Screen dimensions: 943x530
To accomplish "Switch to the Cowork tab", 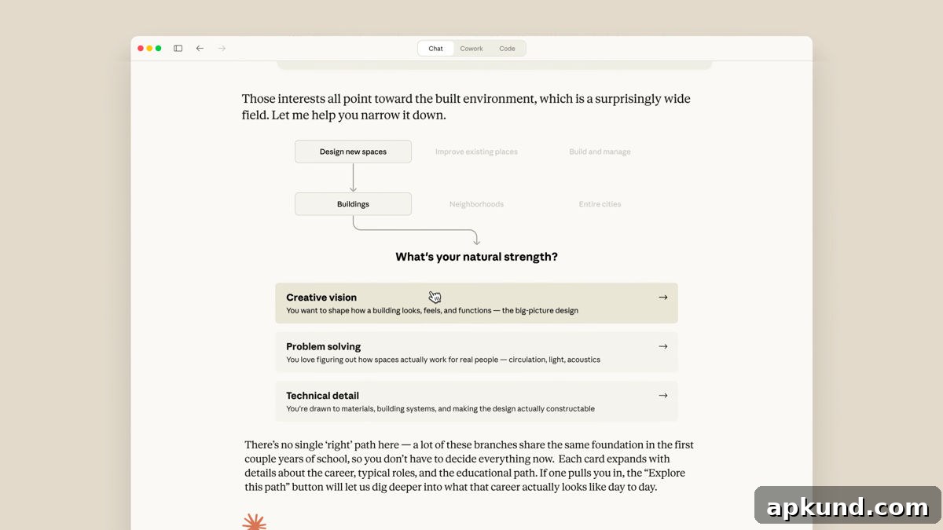I will [472, 49].
